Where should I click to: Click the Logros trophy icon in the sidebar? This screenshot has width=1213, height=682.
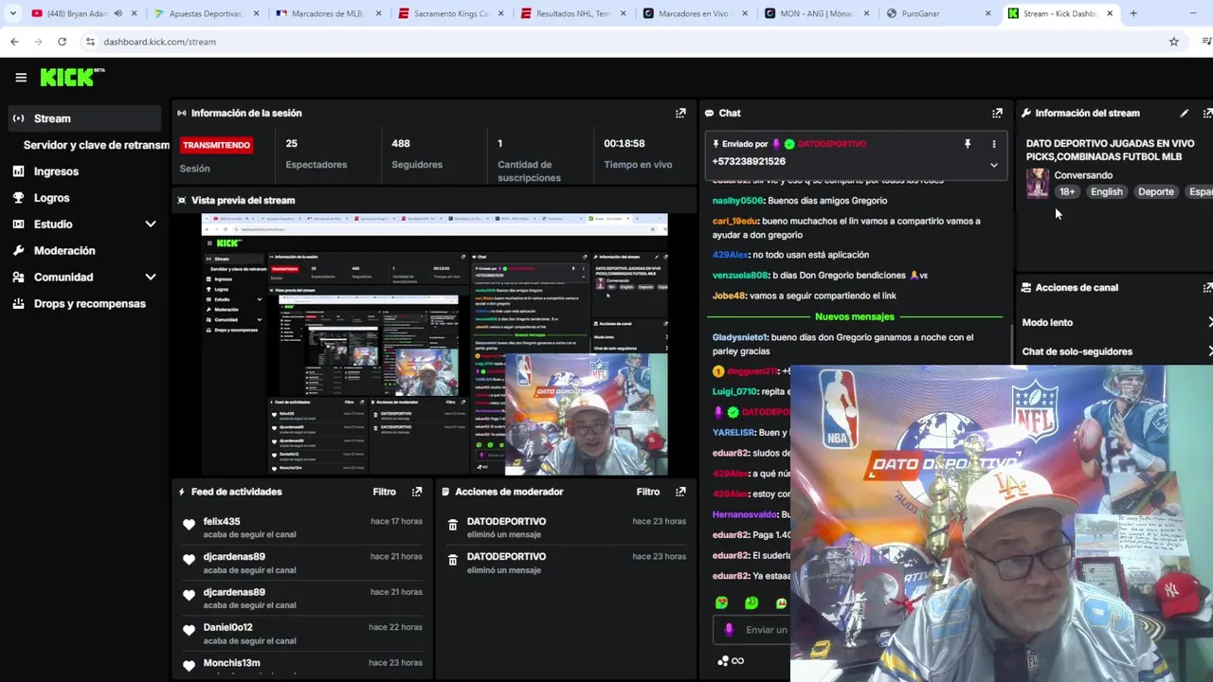click(18, 198)
